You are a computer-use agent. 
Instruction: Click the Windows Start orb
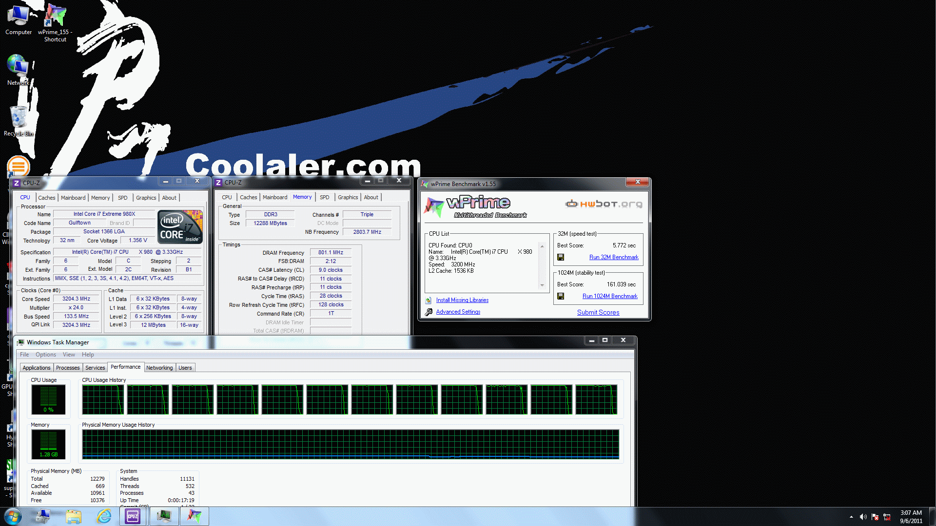(x=13, y=516)
